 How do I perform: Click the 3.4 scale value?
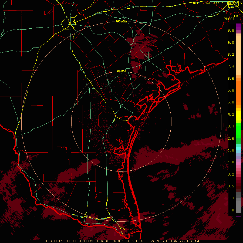[231, 126]
